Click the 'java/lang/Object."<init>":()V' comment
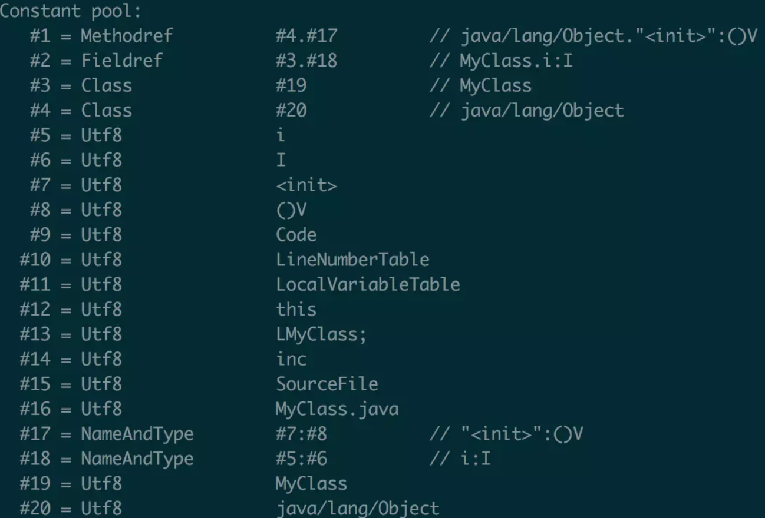Image resolution: width=765 pixels, height=518 pixels. tap(608, 36)
